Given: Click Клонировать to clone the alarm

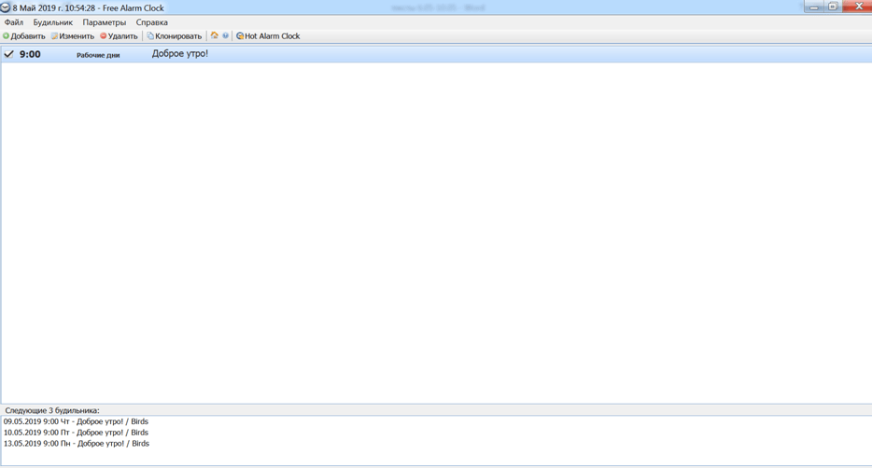Looking at the screenshot, I should [x=175, y=36].
